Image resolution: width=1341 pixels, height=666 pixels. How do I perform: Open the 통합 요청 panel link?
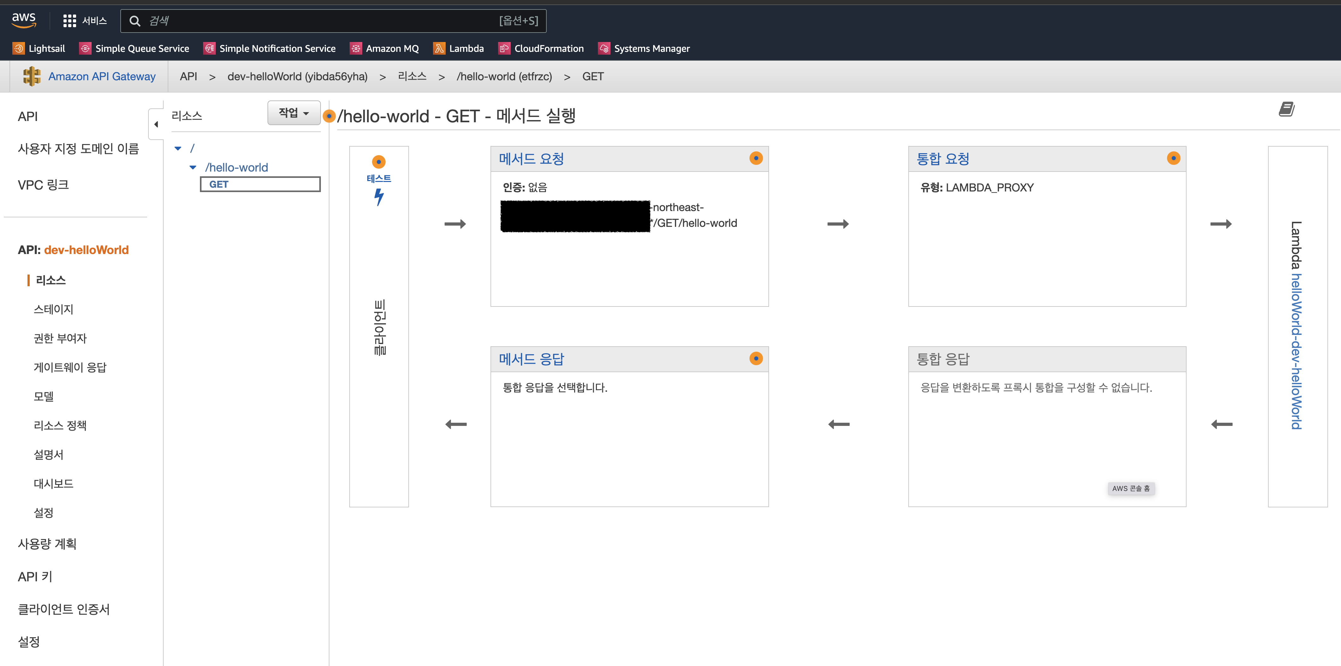[x=942, y=159]
